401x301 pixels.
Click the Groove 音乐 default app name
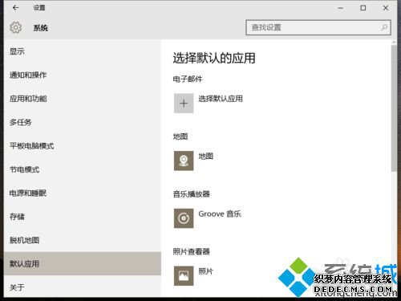220,214
